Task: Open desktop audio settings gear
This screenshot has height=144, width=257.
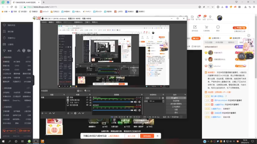Action: tap(139, 110)
